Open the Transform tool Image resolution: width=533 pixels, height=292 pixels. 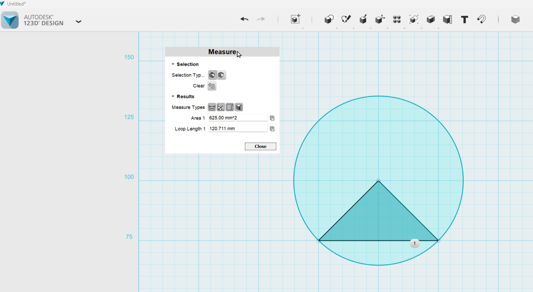point(296,19)
